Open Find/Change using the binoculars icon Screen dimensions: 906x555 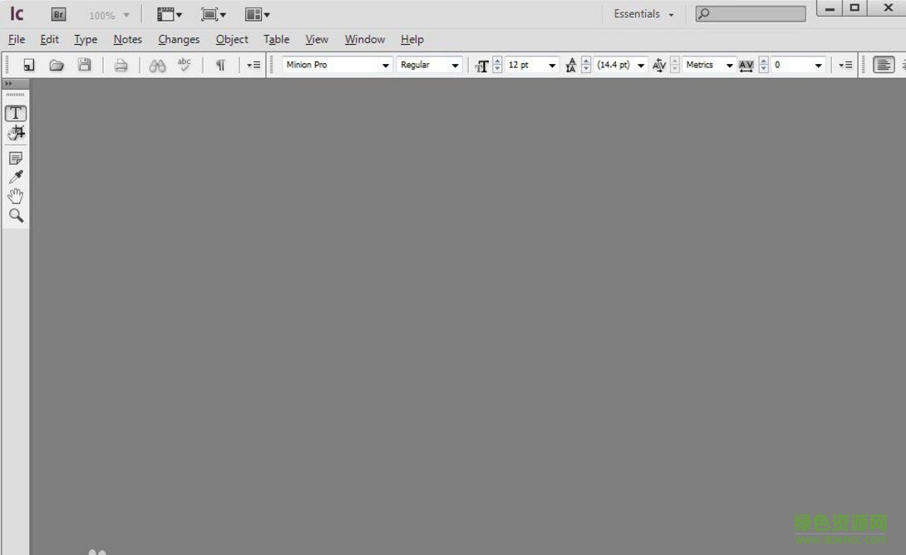pos(156,65)
